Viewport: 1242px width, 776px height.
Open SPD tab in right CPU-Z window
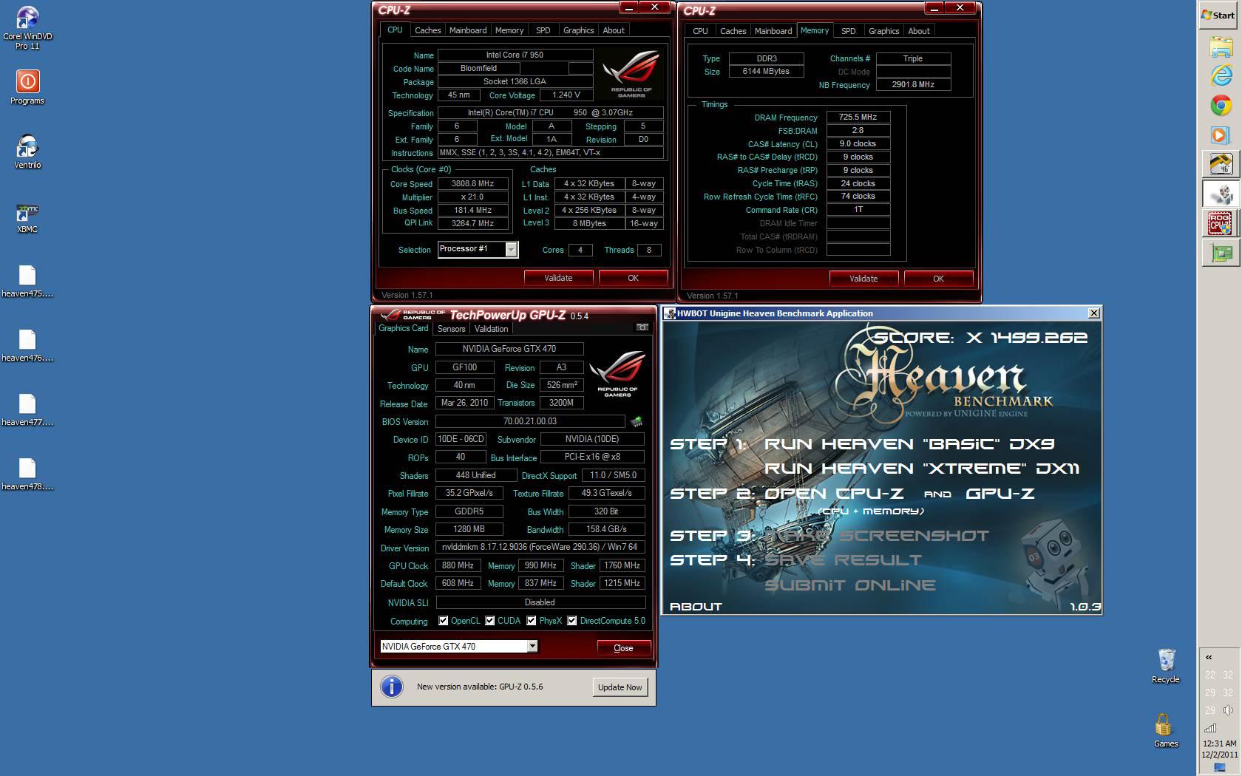tap(849, 31)
